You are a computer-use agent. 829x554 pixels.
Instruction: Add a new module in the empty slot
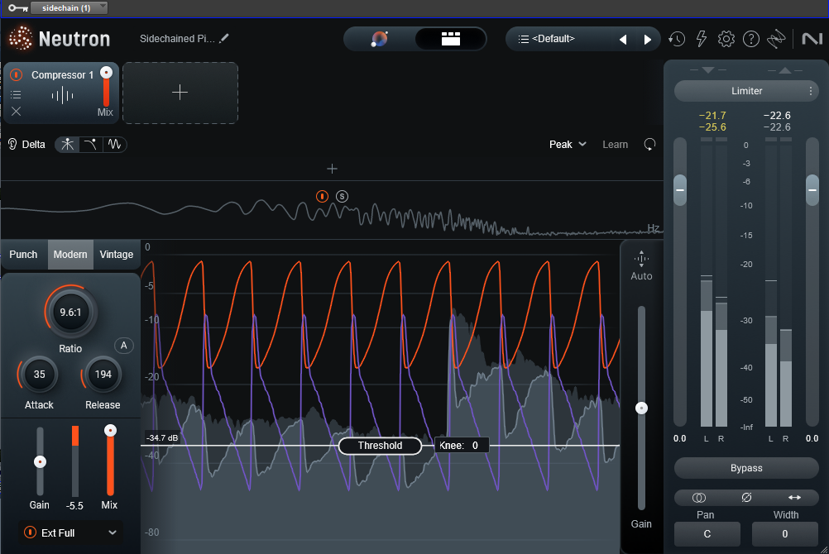coord(180,93)
